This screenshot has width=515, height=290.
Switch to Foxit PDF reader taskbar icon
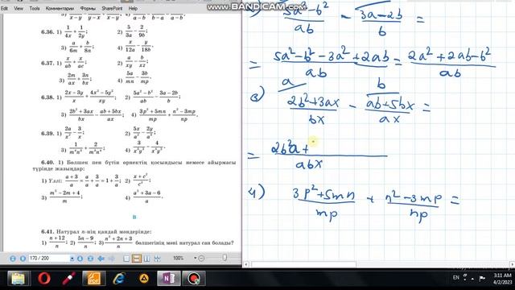pyautogui.click(x=93, y=279)
